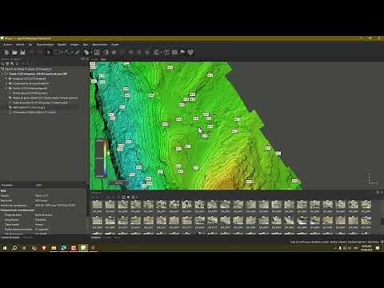Expand the Imágenes folder in workspace tree
Image resolution: width=384 pixels, height=288 pixels.
(6, 78)
